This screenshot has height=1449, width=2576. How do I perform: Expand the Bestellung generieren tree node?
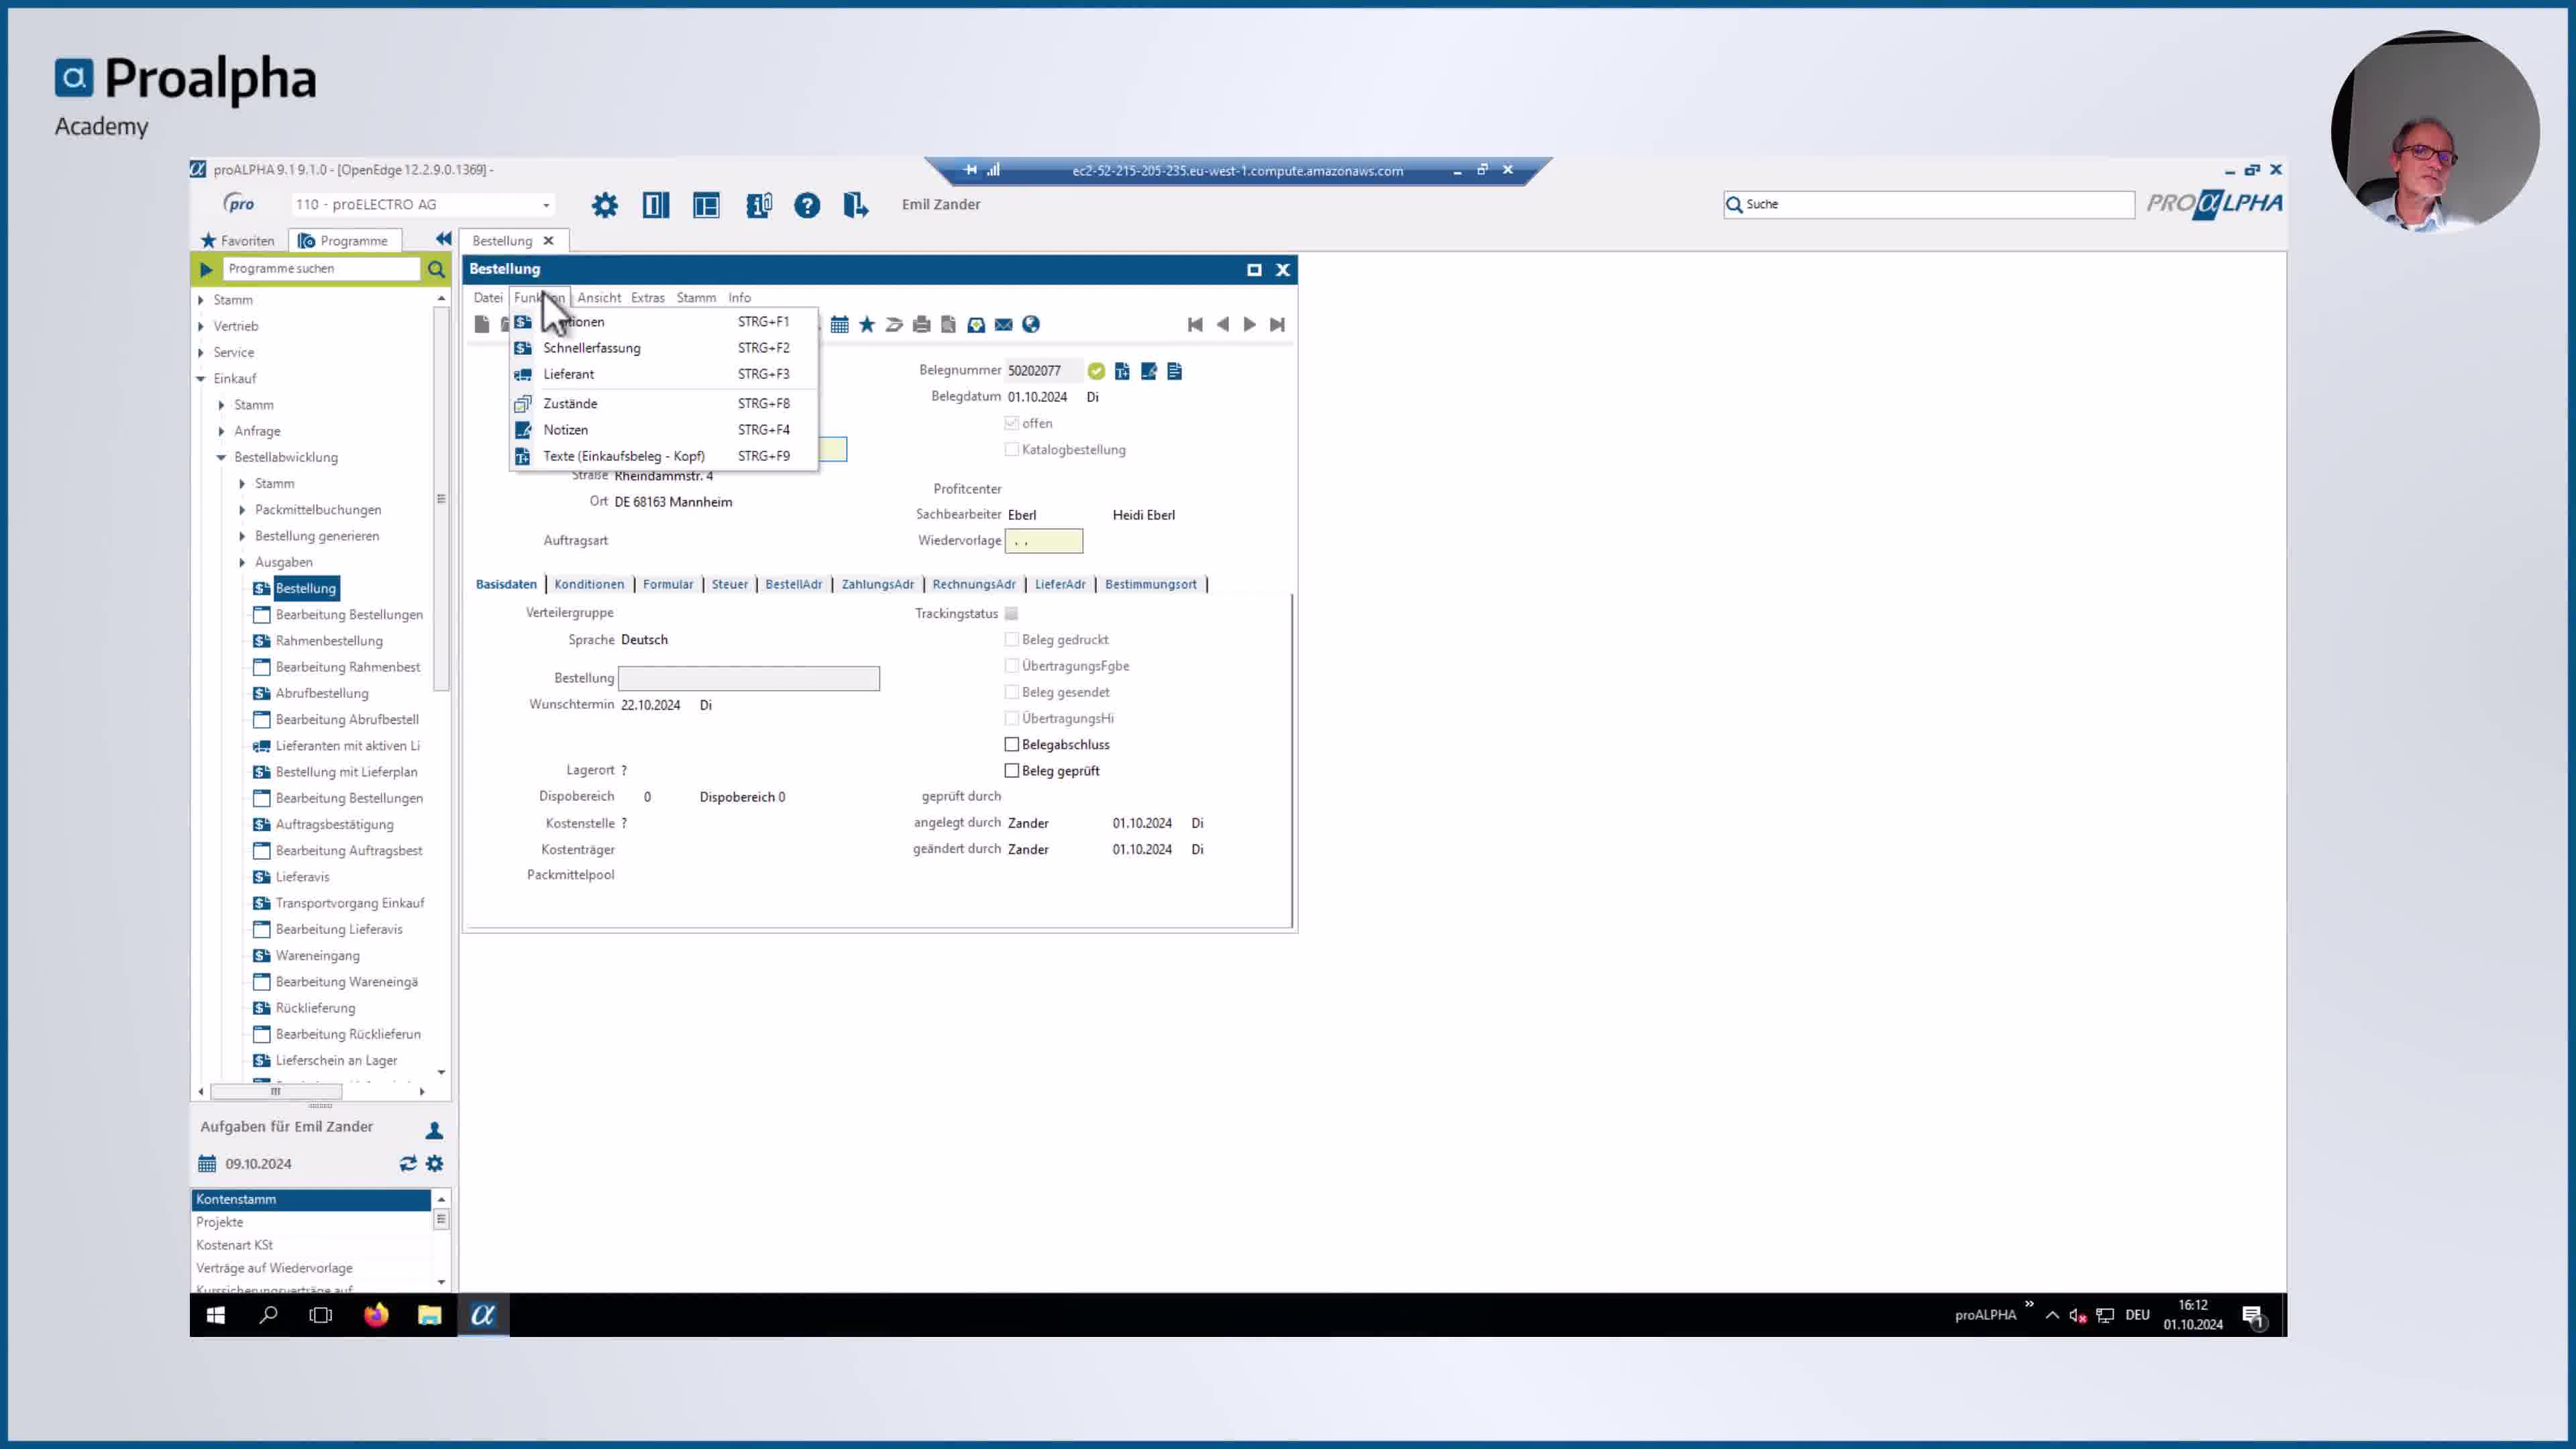pos(242,536)
